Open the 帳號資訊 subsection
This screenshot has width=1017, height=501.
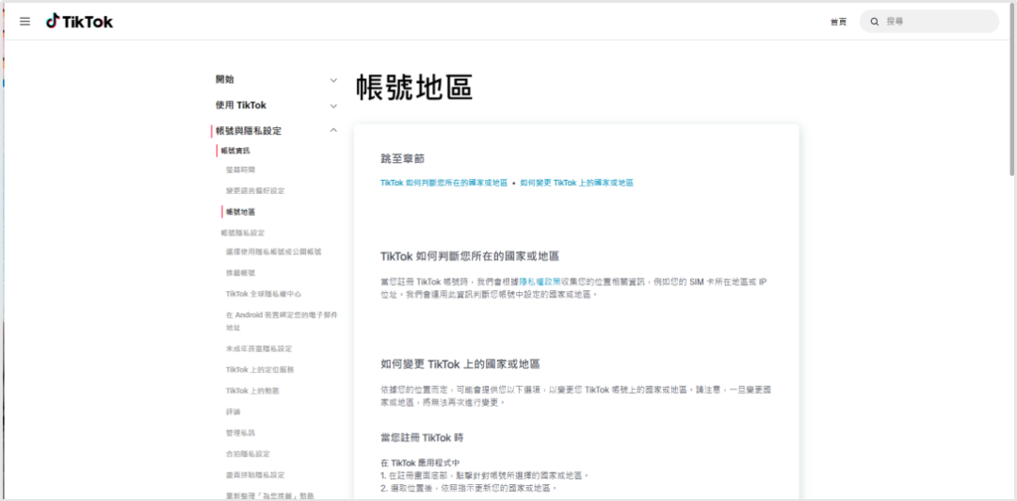pos(235,151)
